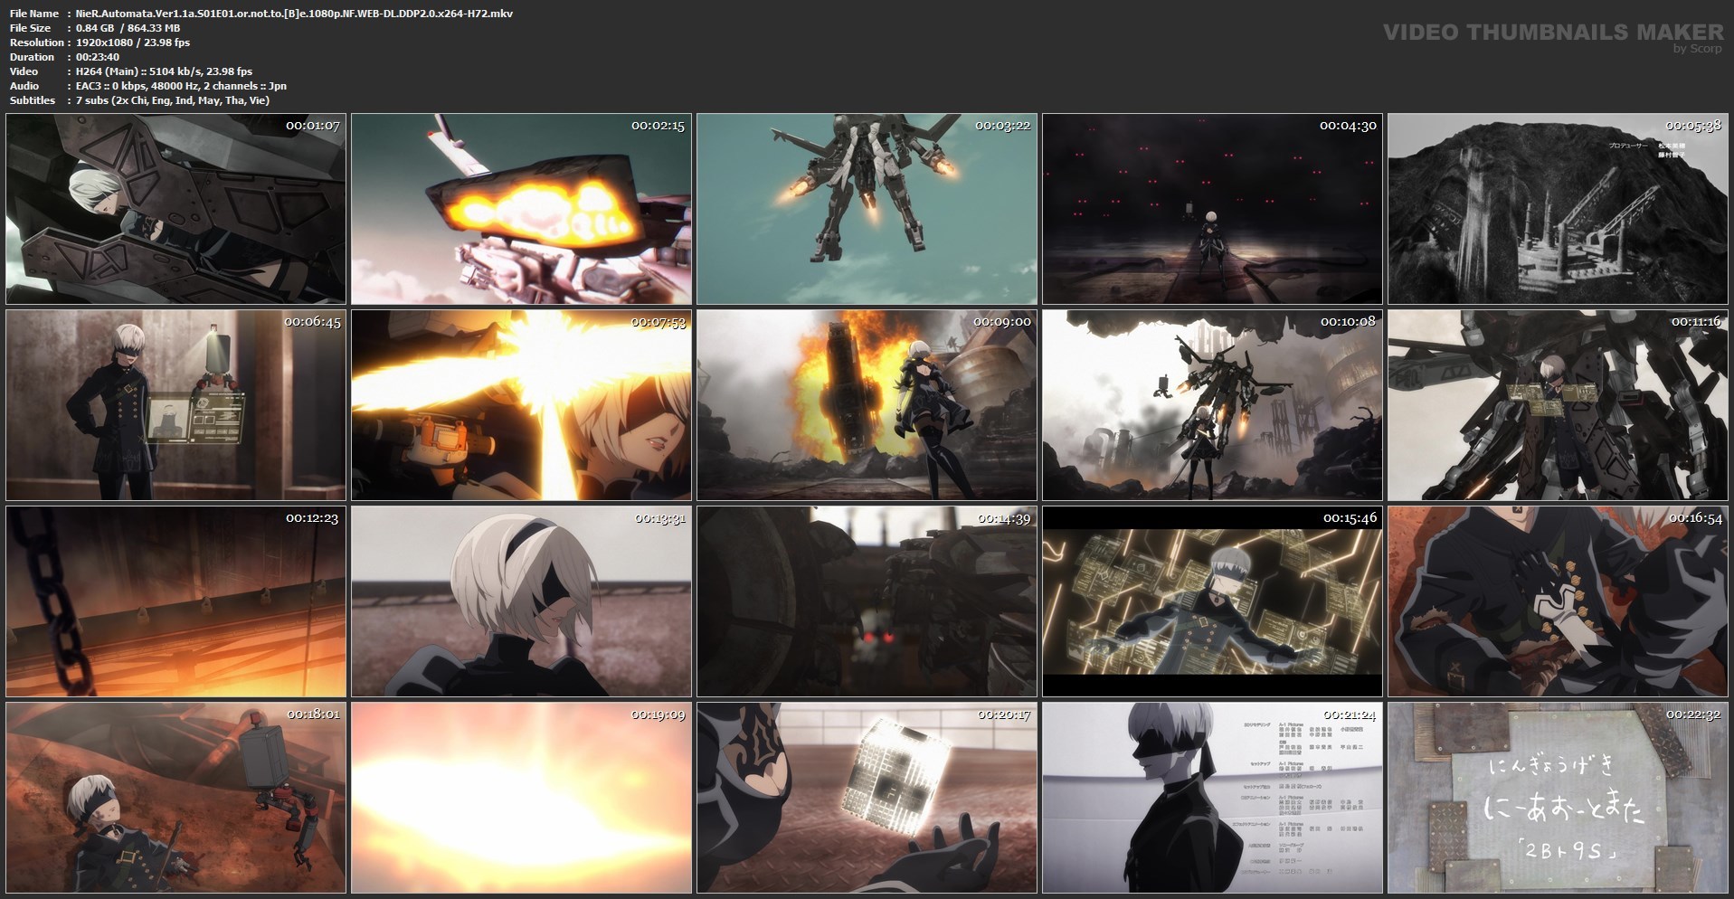
Task: Pick the thumbnail at 00:13:31
Action: click(x=522, y=601)
